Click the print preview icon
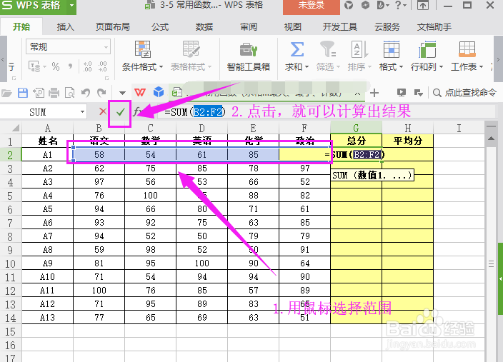503x362 pixels. [69, 93]
